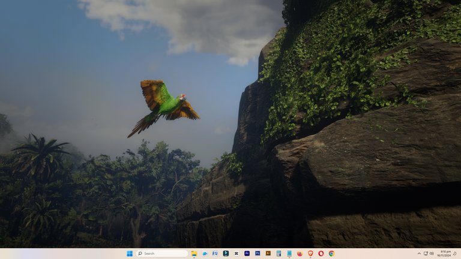461x259 pixels.
Task: Launch Adobe Premiere Pro
Action: [x=247, y=254]
